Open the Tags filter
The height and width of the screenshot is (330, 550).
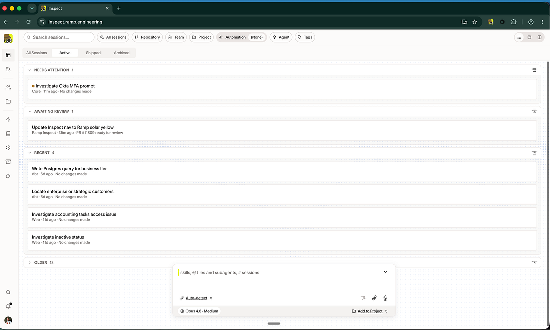click(x=305, y=37)
